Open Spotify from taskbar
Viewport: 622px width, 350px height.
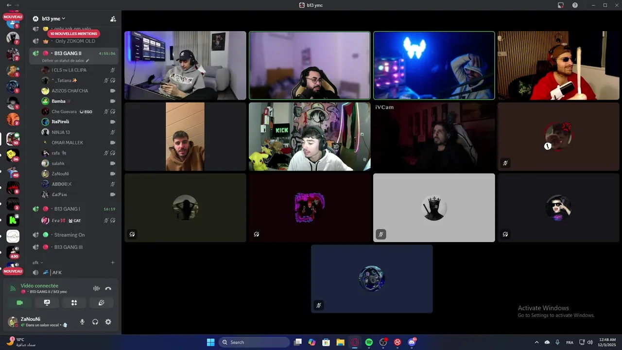click(369, 342)
